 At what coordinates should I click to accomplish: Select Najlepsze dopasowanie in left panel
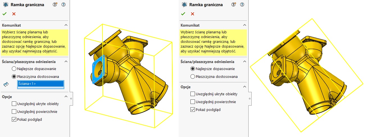(14, 69)
